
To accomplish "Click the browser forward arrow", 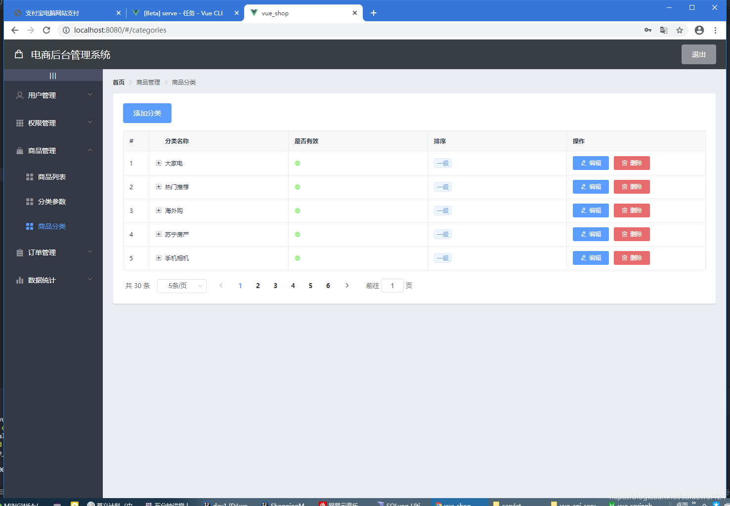I will 31,30.
